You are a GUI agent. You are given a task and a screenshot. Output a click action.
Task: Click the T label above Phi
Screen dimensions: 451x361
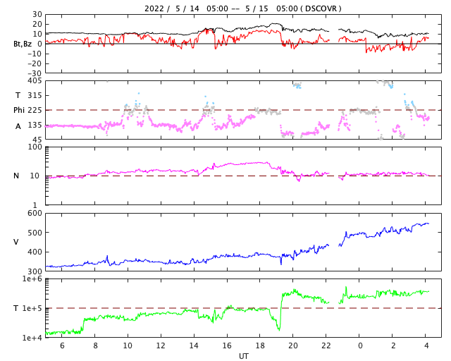(x=18, y=95)
